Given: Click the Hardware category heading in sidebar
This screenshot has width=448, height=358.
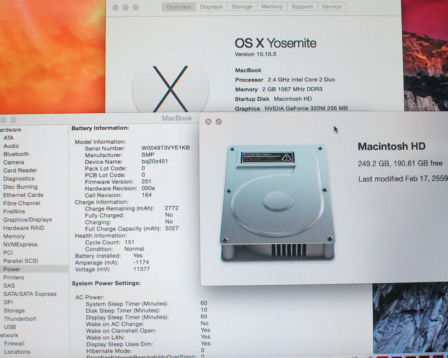Looking at the screenshot, I should 11,130.
